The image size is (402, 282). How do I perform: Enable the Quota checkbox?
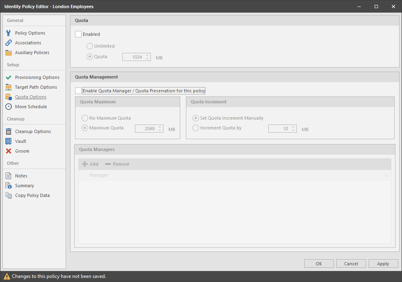[78, 34]
